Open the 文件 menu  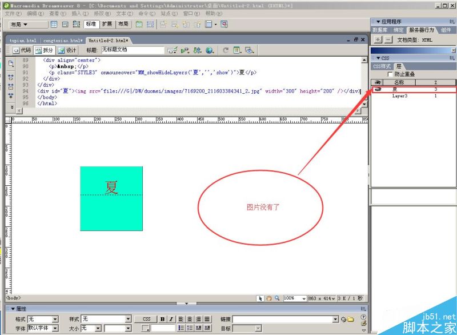click(13, 14)
